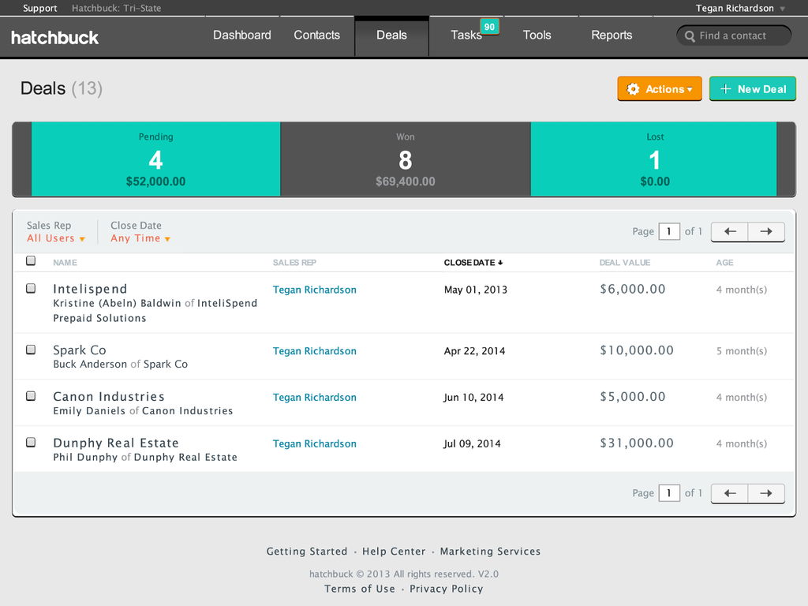The image size is (808, 606).
Task: Open the Tools tab
Action: click(x=537, y=35)
